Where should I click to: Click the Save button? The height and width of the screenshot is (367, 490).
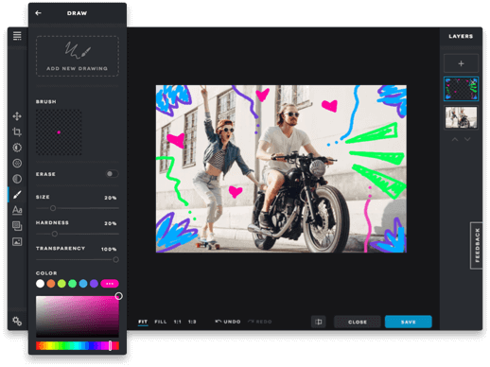click(409, 322)
